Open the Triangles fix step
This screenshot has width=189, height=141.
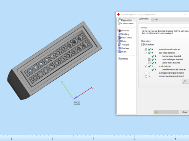pos(119,45)
